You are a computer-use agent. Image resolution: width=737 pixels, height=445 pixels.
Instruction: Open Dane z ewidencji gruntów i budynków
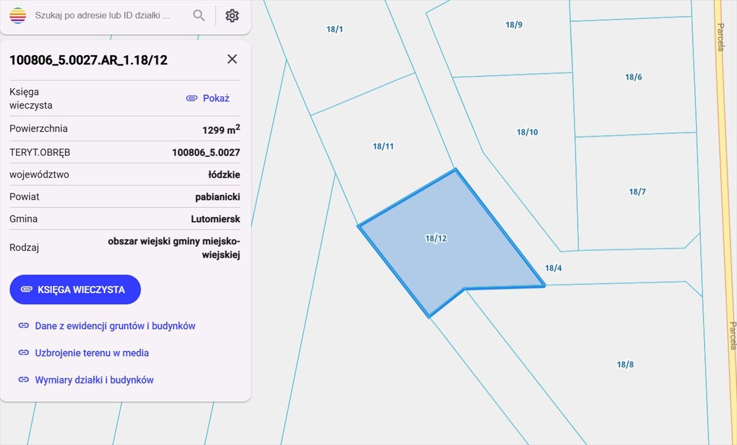(115, 326)
